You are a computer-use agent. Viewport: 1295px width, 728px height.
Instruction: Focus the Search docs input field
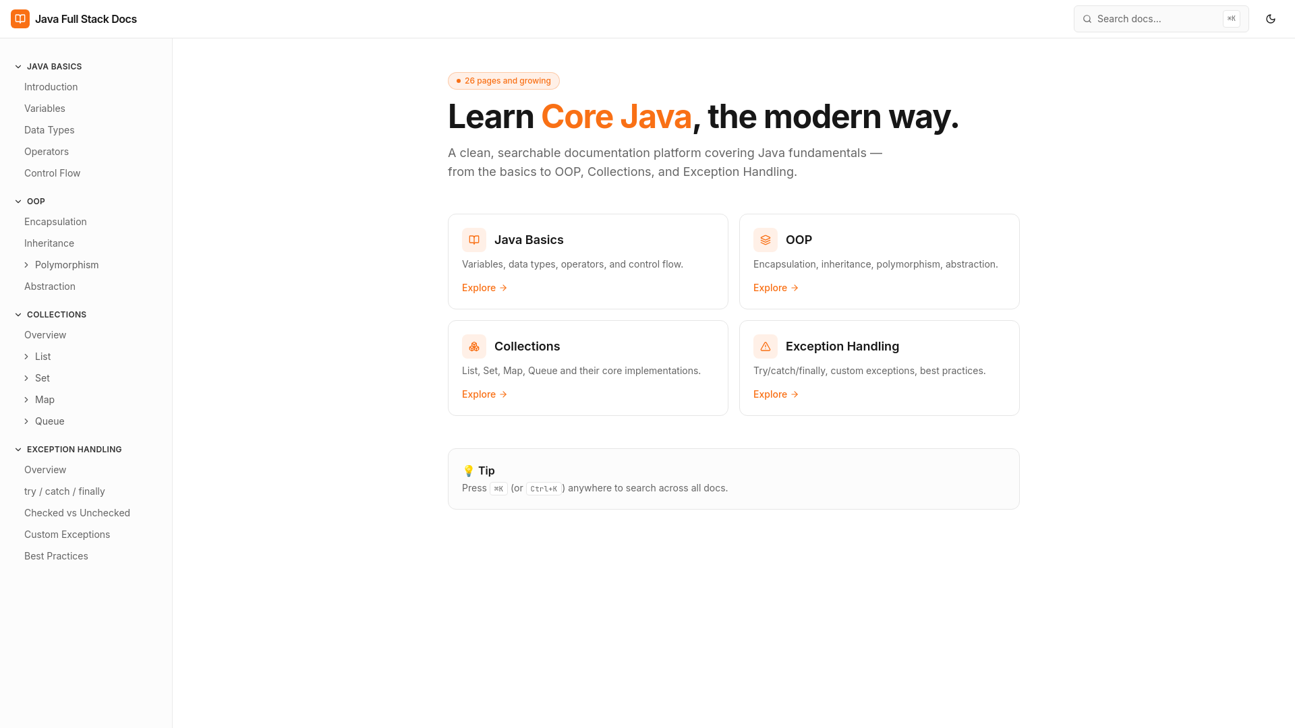coord(1161,19)
